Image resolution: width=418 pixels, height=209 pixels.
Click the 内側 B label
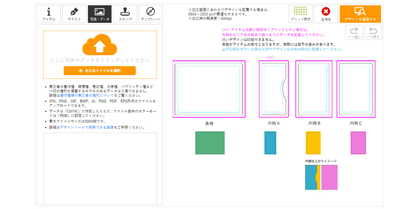tap(315, 123)
